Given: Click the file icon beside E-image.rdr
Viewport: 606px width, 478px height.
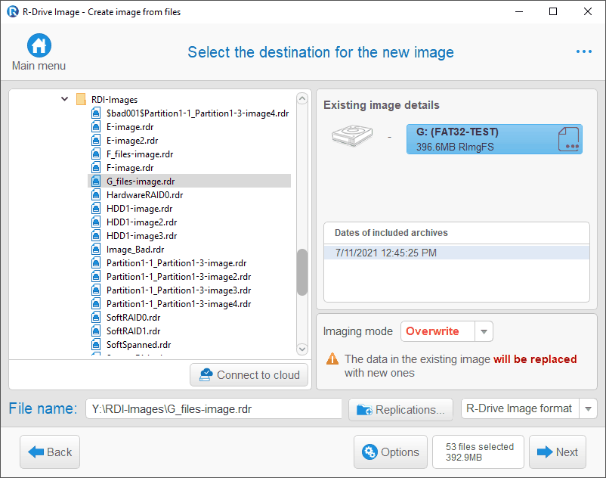Looking at the screenshot, I should (x=96, y=127).
